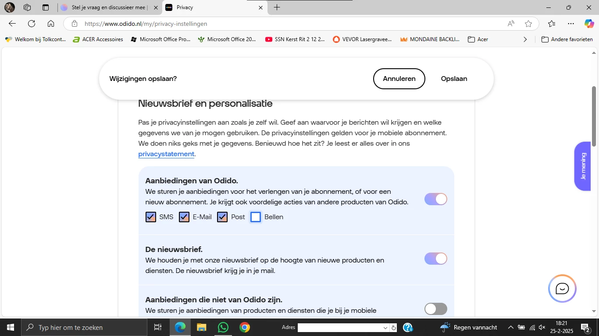Open 'VEVOR Lasergravee...' bookmark
Image resolution: width=599 pixels, height=336 pixels.
coord(363,39)
